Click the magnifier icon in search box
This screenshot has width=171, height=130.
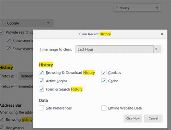[x=117, y=8]
